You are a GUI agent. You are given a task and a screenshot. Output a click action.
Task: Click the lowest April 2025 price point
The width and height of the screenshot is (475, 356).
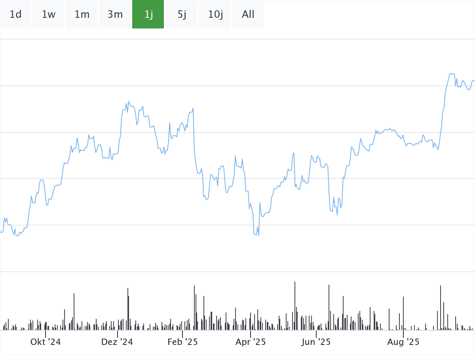coord(258,235)
